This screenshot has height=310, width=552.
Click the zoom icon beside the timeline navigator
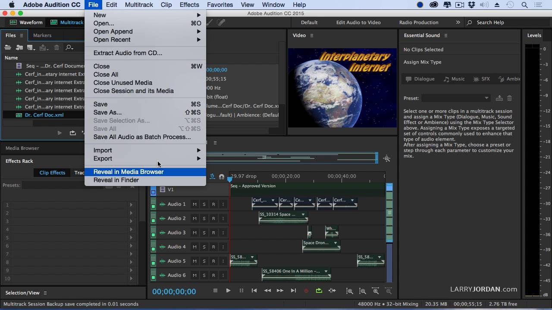coord(387,158)
